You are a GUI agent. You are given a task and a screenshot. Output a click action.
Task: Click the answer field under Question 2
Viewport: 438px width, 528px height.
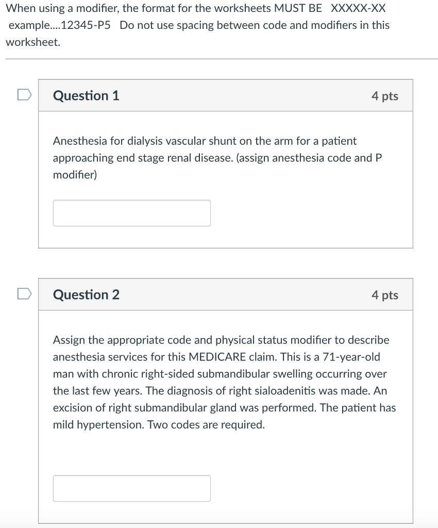[x=131, y=488]
